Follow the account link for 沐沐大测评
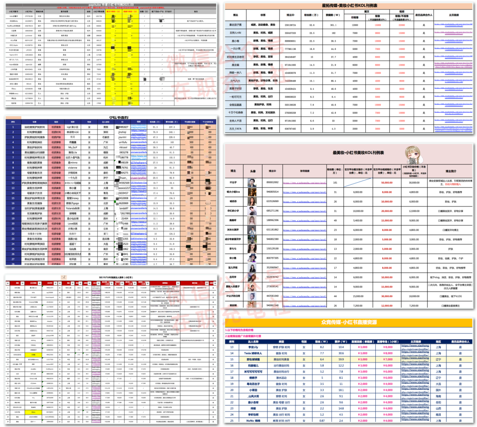Image resolution: width=477 pixels, height=427 pixels. coord(304,230)
